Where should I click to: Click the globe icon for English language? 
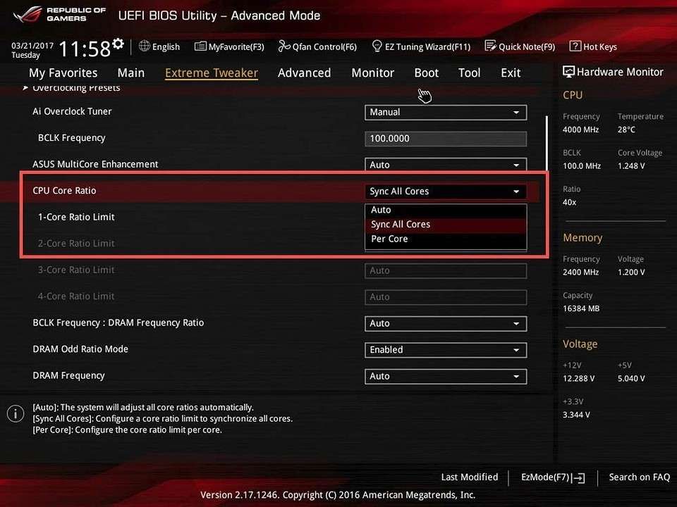(x=145, y=46)
